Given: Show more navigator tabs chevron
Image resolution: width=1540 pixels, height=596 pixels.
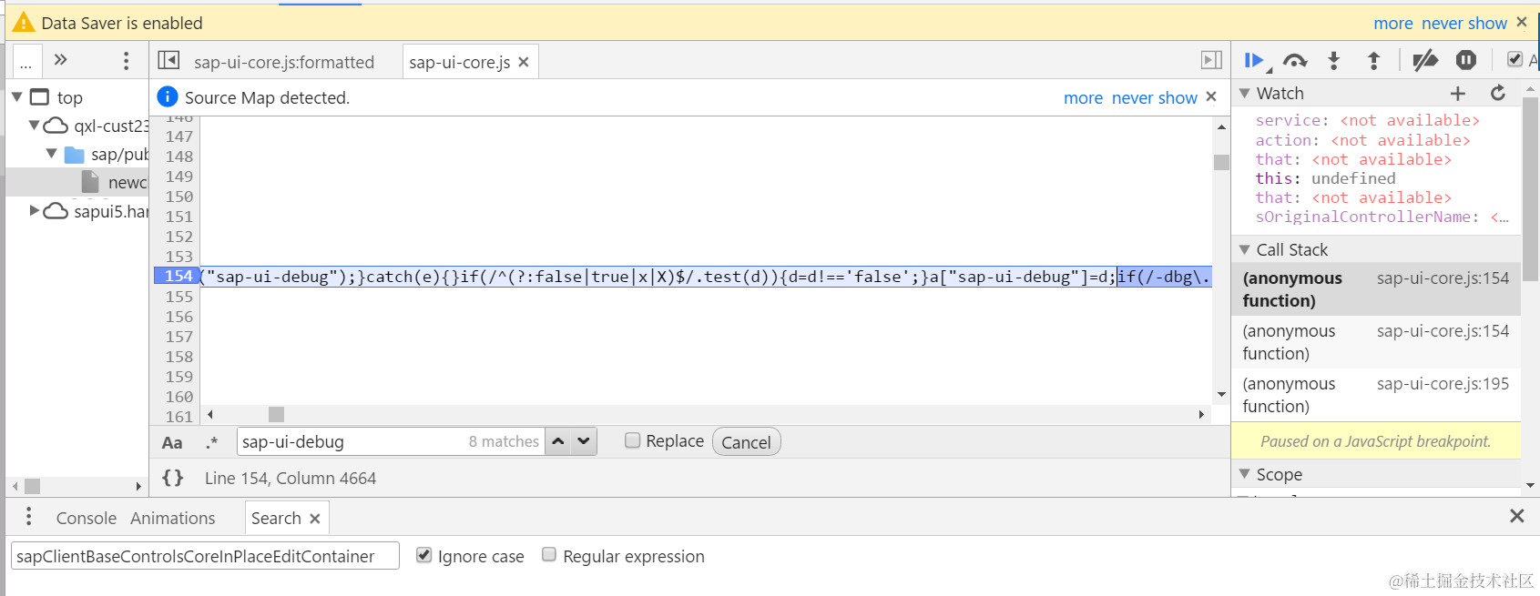Looking at the screenshot, I should coord(61,60).
